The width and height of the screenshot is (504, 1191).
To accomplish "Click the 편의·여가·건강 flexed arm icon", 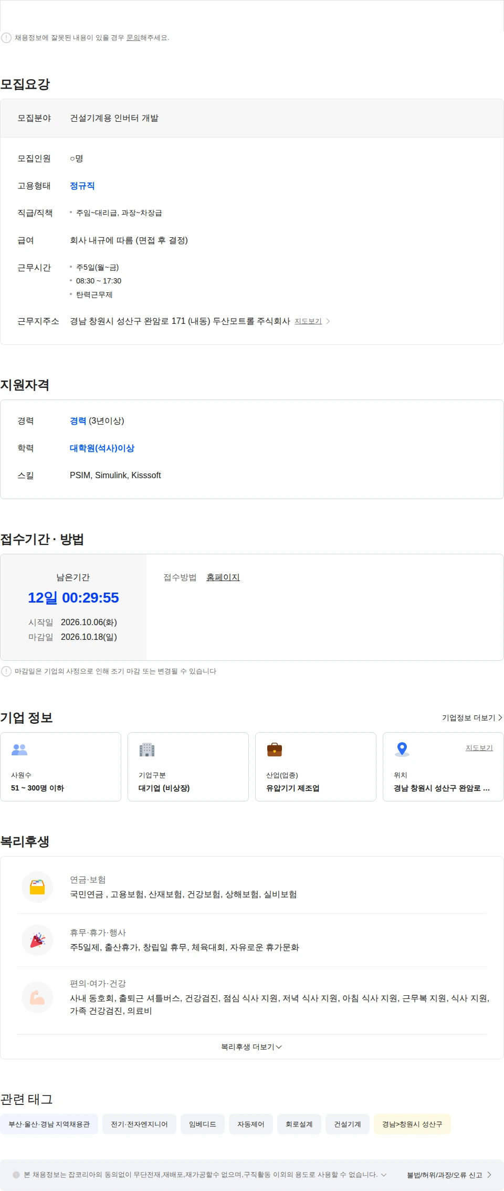I will click(x=37, y=997).
